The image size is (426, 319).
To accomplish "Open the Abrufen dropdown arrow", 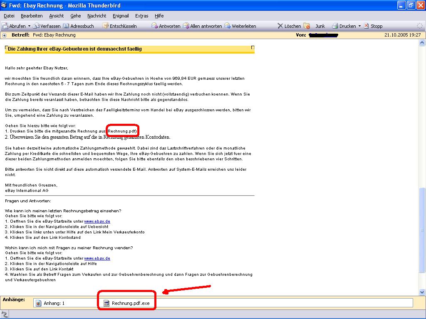I will (30, 26).
